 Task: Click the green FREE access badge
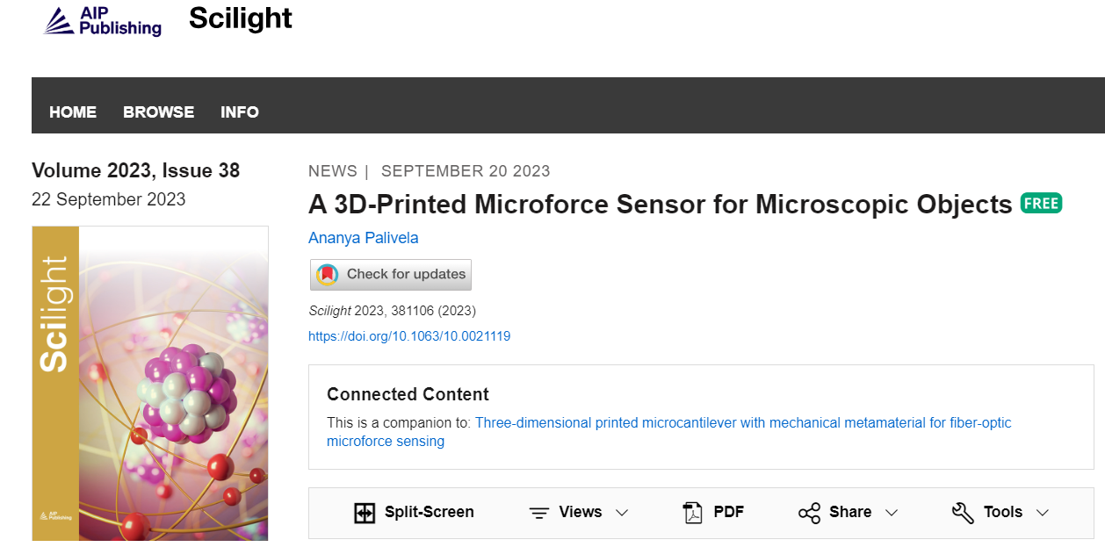[x=1041, y=204]
